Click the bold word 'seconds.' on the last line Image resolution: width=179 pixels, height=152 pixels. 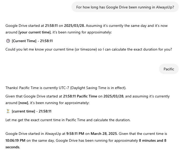13,147
